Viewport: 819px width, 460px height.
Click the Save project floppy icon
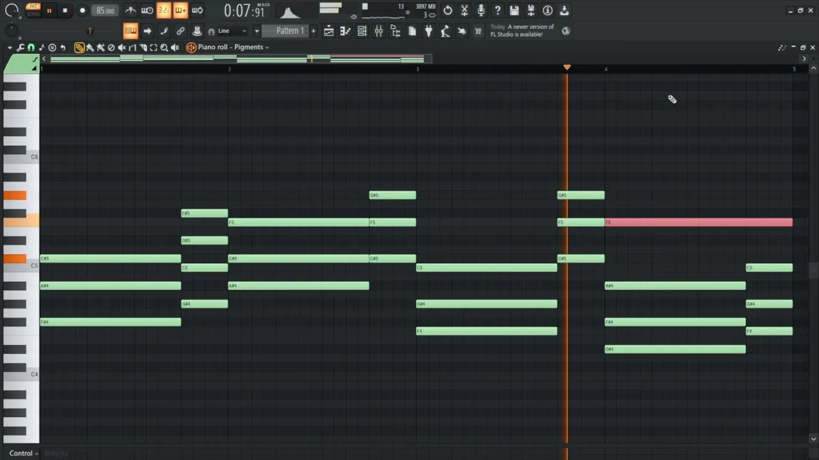(514, 10)
